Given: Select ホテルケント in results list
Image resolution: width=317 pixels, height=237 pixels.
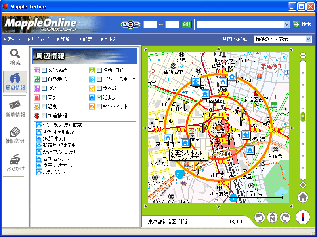Looking at the screenshot, I should [x=51, y=172].
